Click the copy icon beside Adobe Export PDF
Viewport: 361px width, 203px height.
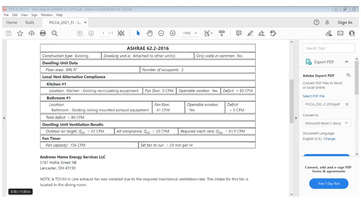point(348,75)
